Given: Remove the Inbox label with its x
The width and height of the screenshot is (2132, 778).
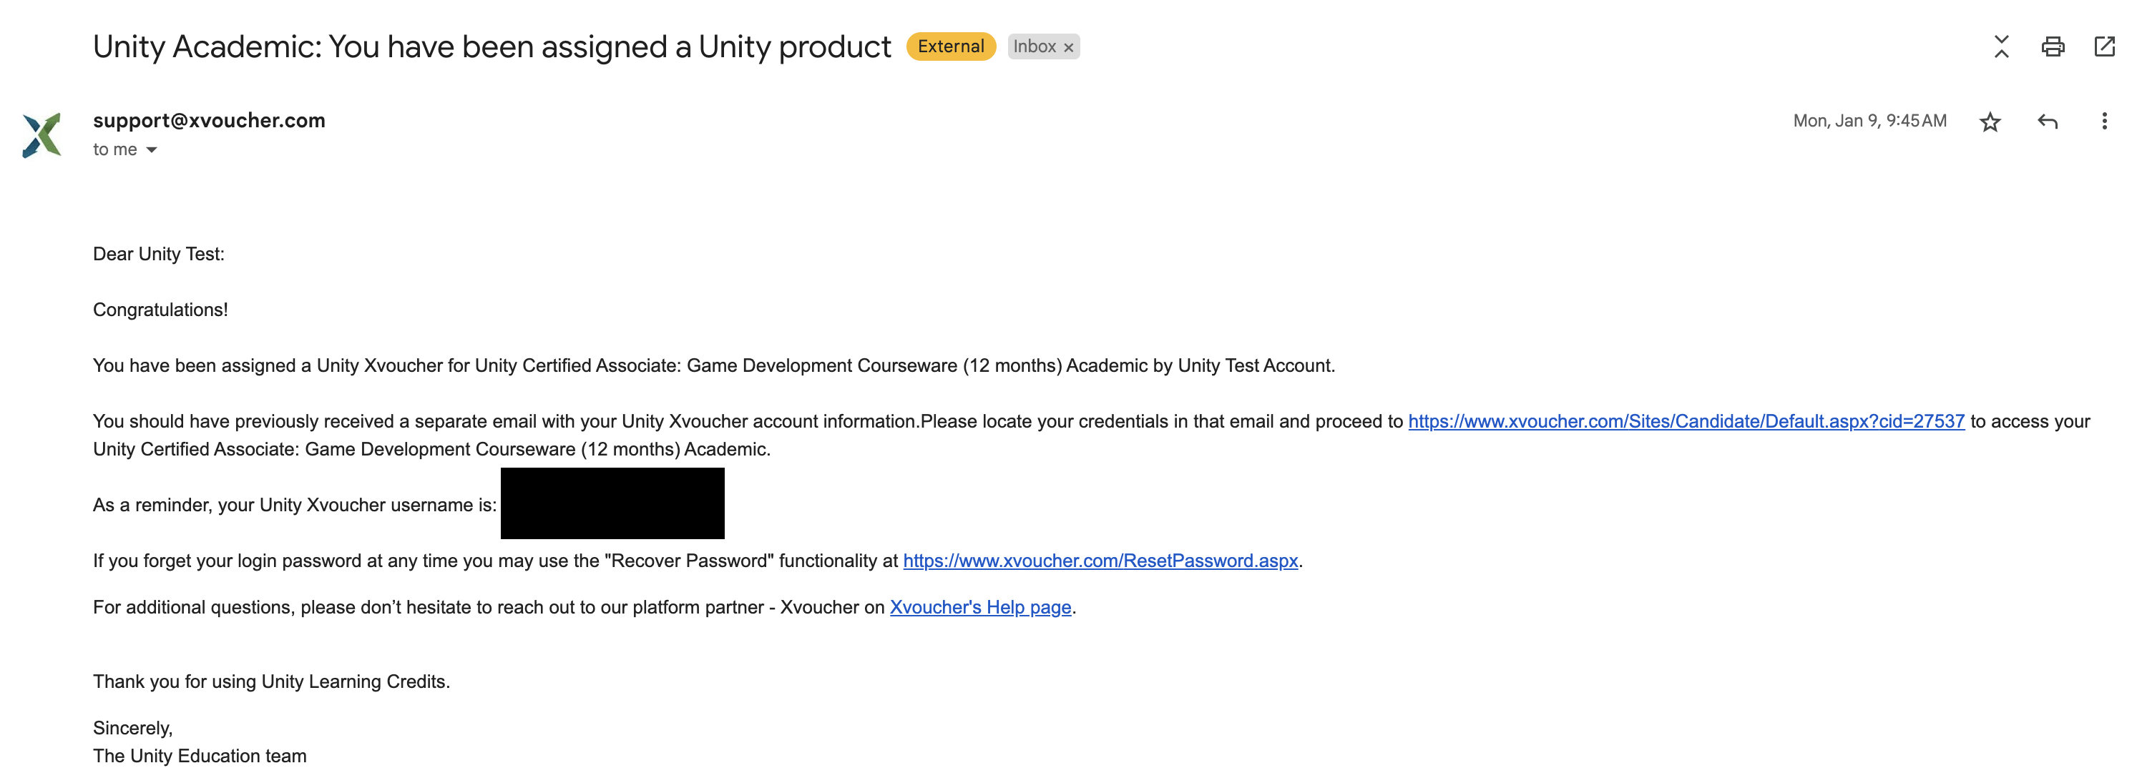Looking at the screenshot, I should tap(1068, 48).
